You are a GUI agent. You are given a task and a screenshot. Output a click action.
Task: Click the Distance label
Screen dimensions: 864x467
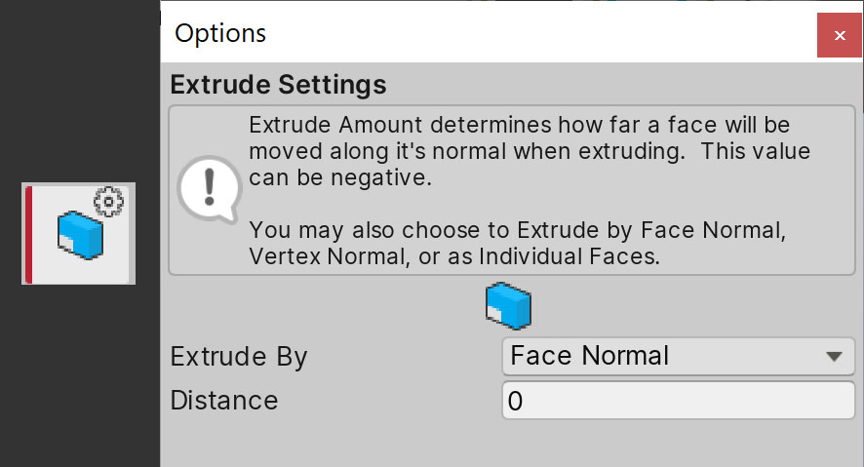(223, 401)
